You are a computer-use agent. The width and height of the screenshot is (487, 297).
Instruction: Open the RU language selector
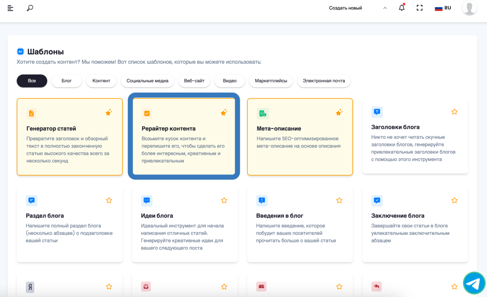point(443,8)
